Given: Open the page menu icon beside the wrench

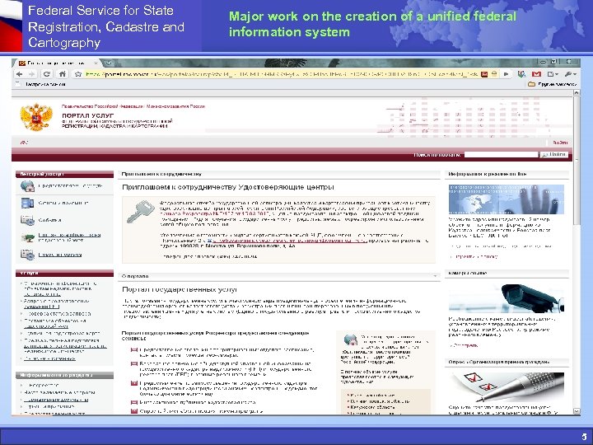Looking at the screenshot, I should pyautogui.click(x=553, y=74).
